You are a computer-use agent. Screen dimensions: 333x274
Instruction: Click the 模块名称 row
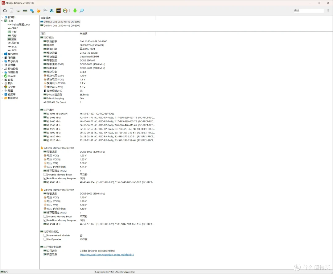pos(98,41)
